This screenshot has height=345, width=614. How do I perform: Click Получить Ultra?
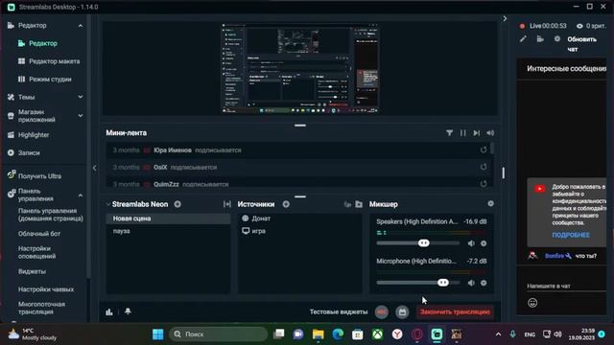[x=39, y=176]
